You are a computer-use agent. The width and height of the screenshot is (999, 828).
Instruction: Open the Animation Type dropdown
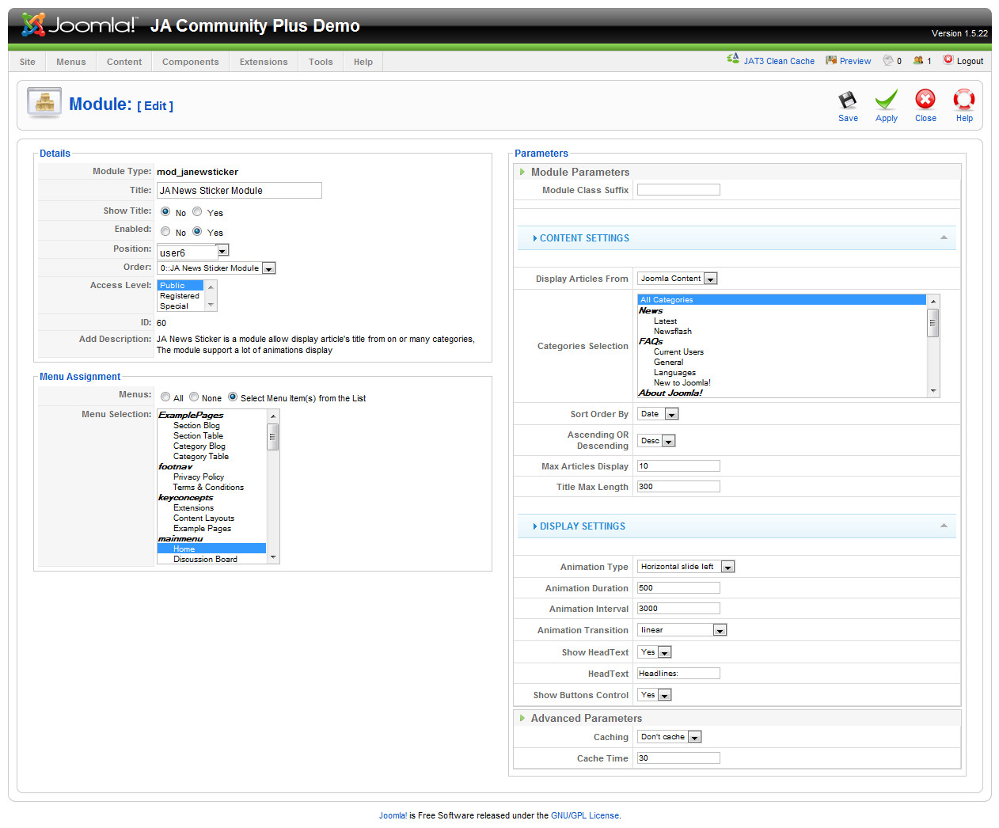727,567
